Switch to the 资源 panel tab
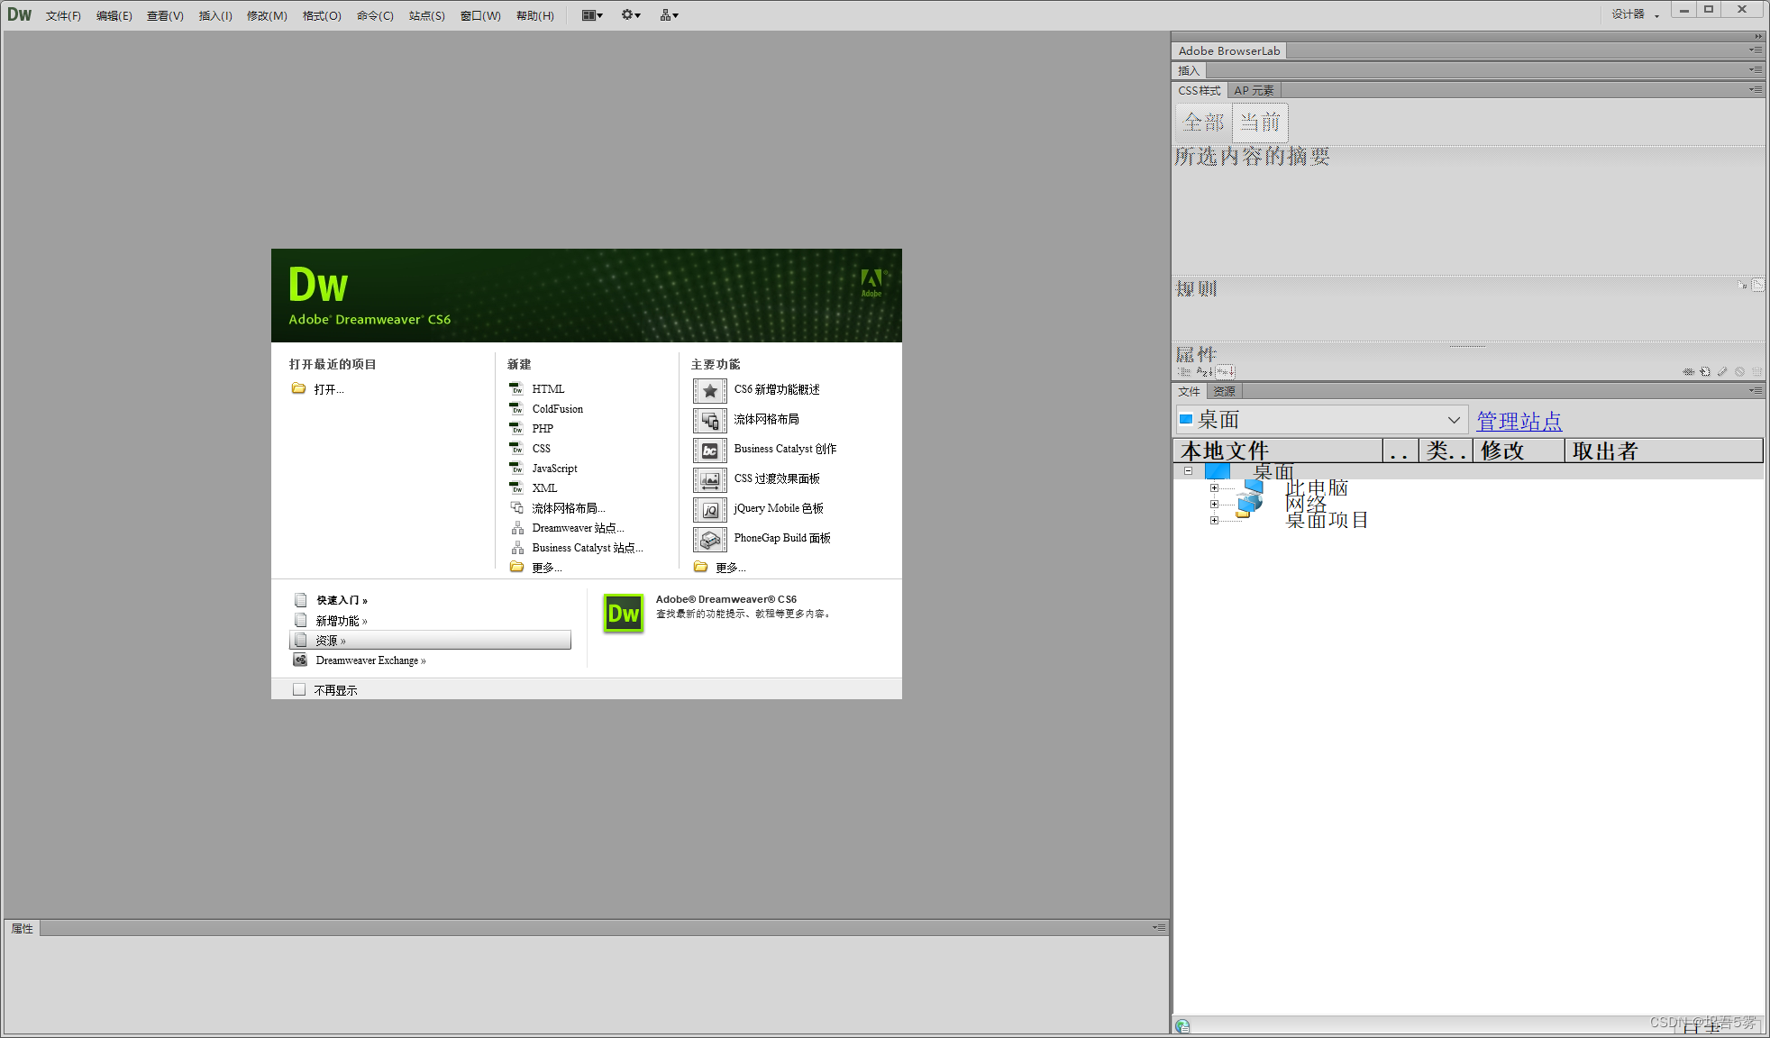Screen dimensions: 1770x1038 pos(1224,390)
